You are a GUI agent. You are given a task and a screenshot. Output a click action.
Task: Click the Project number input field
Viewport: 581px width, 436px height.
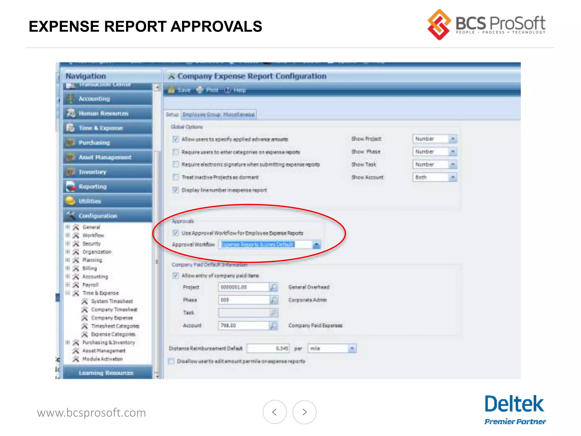244,287
